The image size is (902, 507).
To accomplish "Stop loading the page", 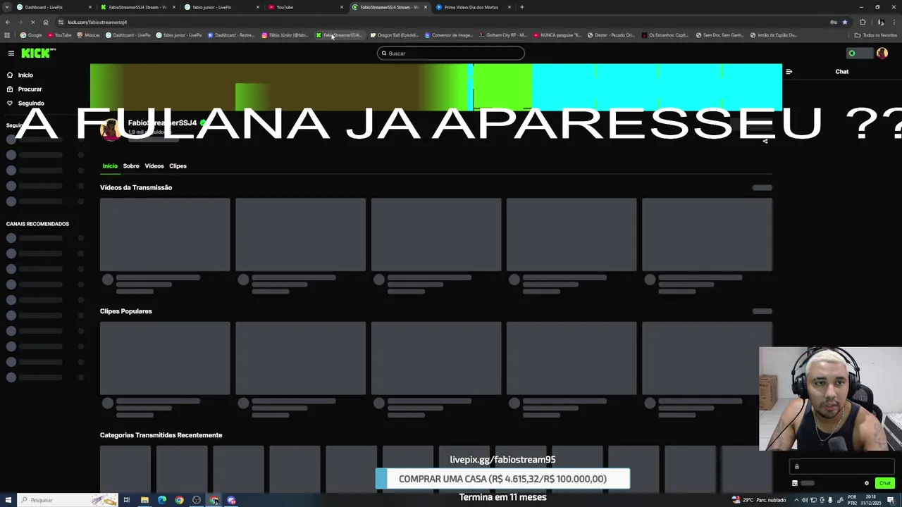I will [x=33, y=22].
